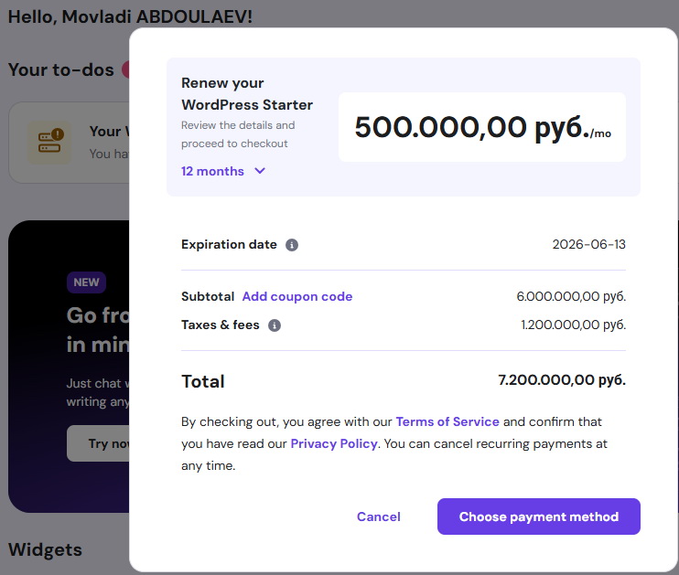679x575 pixels.
Task: Click the subtotal amount 6.000.000,00 руб.
Action: click(571, 296)
